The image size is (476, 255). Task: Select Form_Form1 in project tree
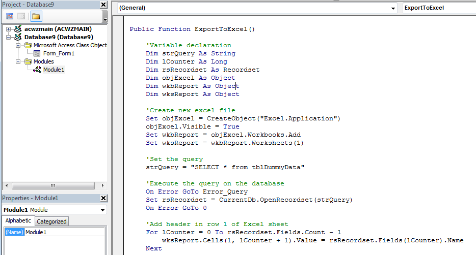pos(59,53)
